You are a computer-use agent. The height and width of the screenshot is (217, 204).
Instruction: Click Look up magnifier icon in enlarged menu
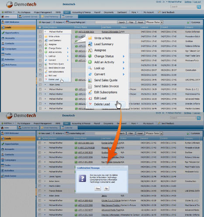90,68
